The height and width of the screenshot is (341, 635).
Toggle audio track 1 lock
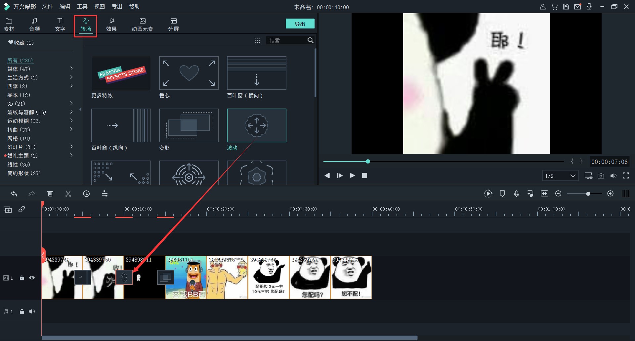tap(22, 312)
